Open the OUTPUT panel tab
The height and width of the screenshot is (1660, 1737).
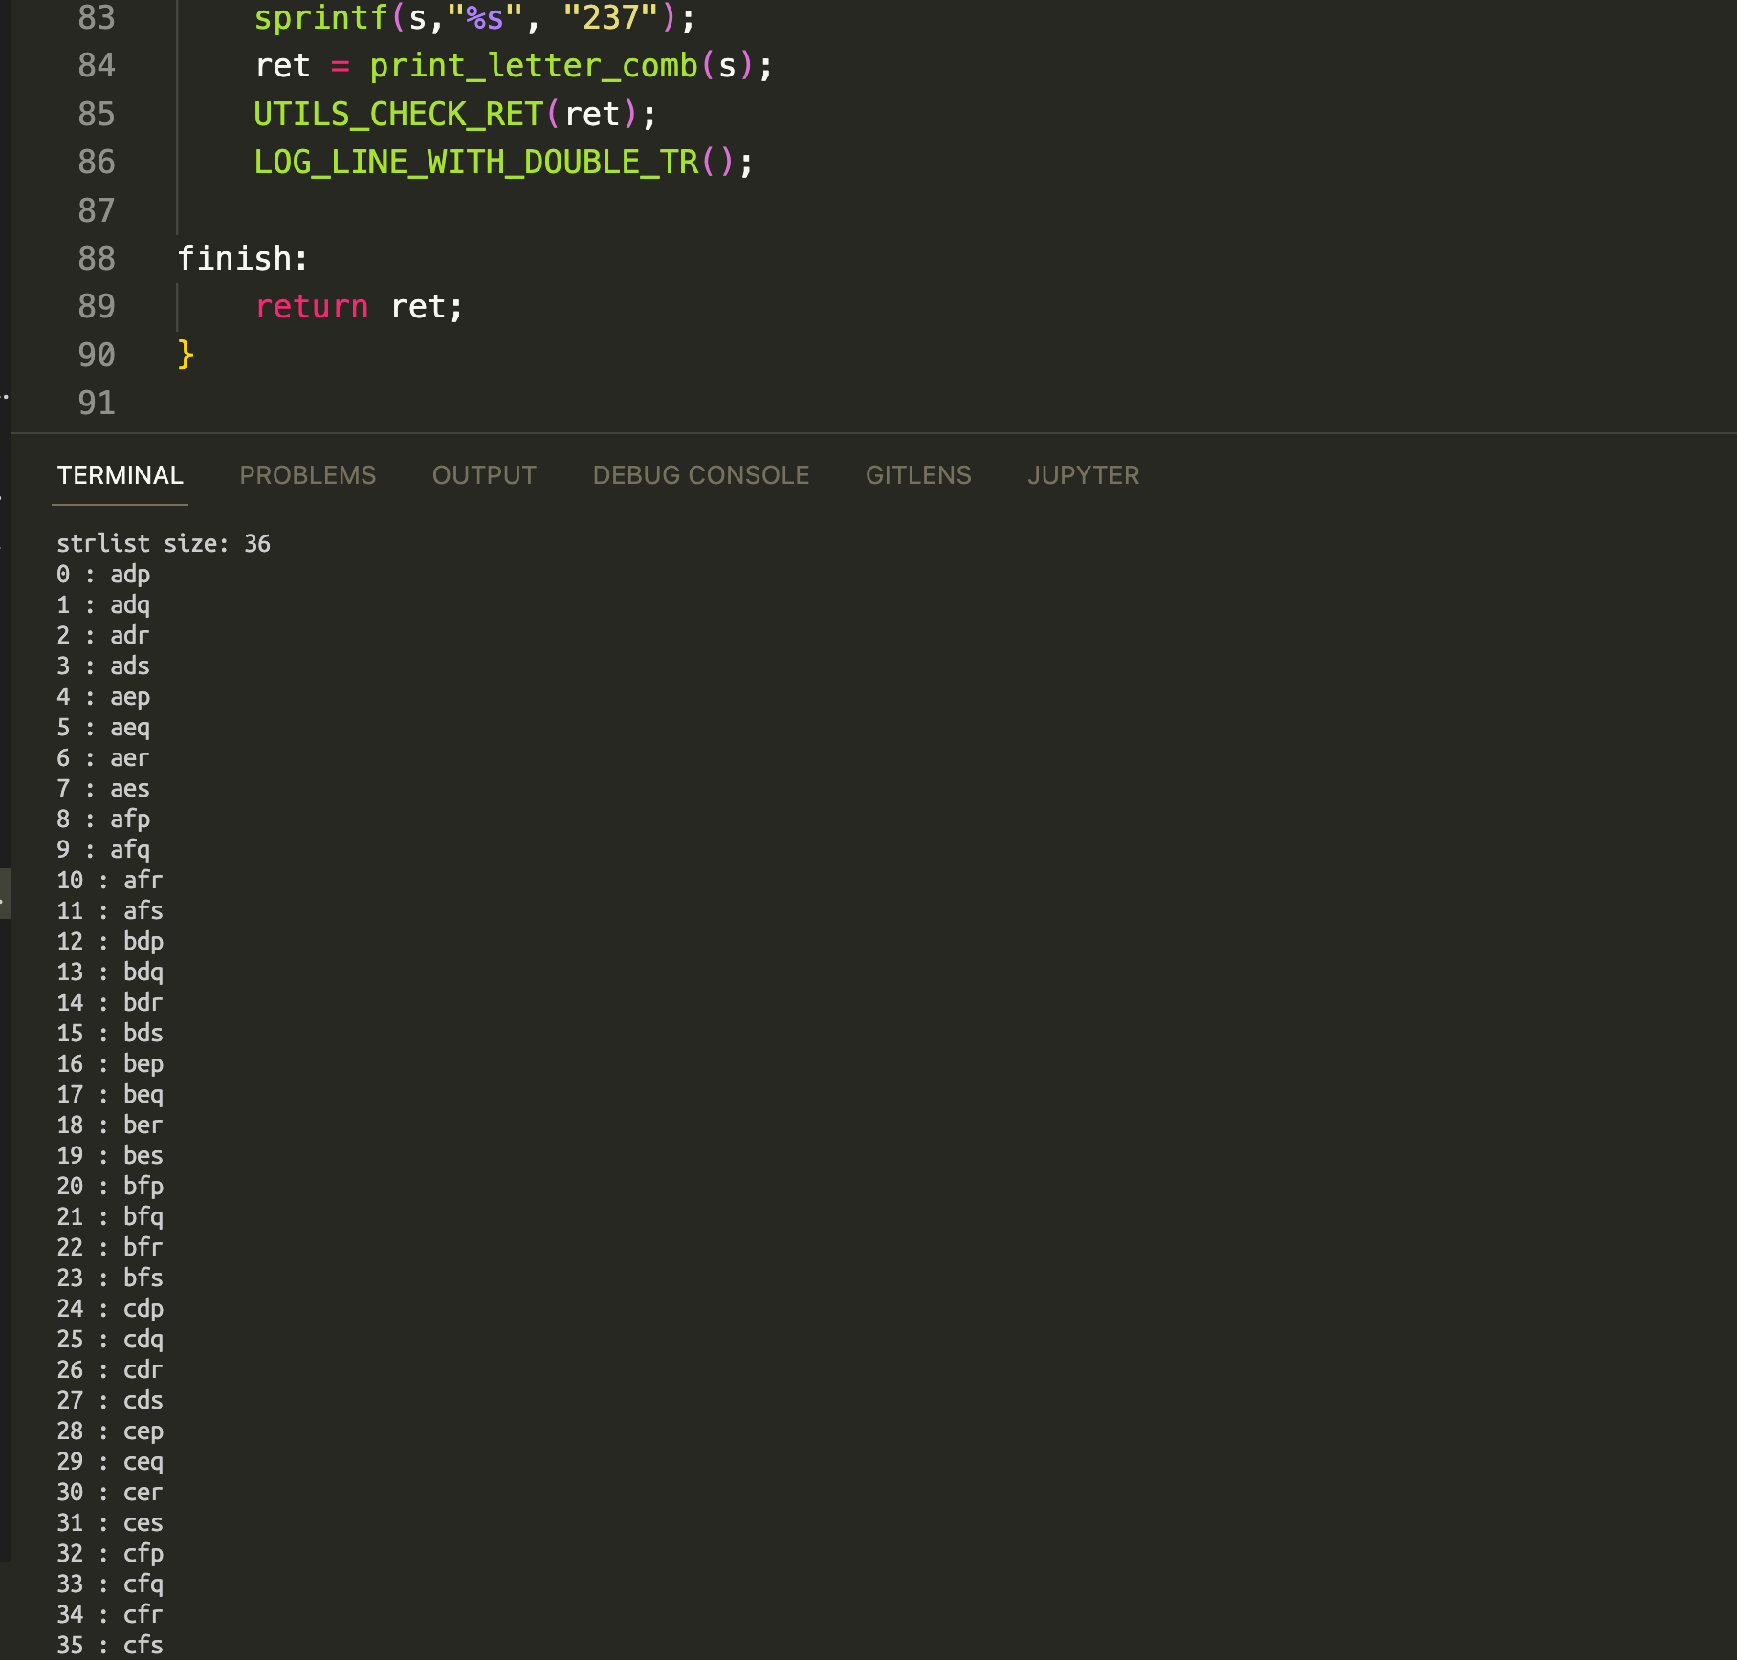484,475
